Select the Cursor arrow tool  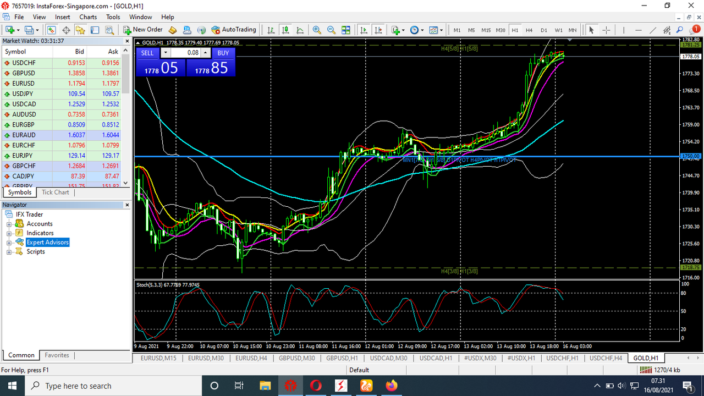(591, 30)
